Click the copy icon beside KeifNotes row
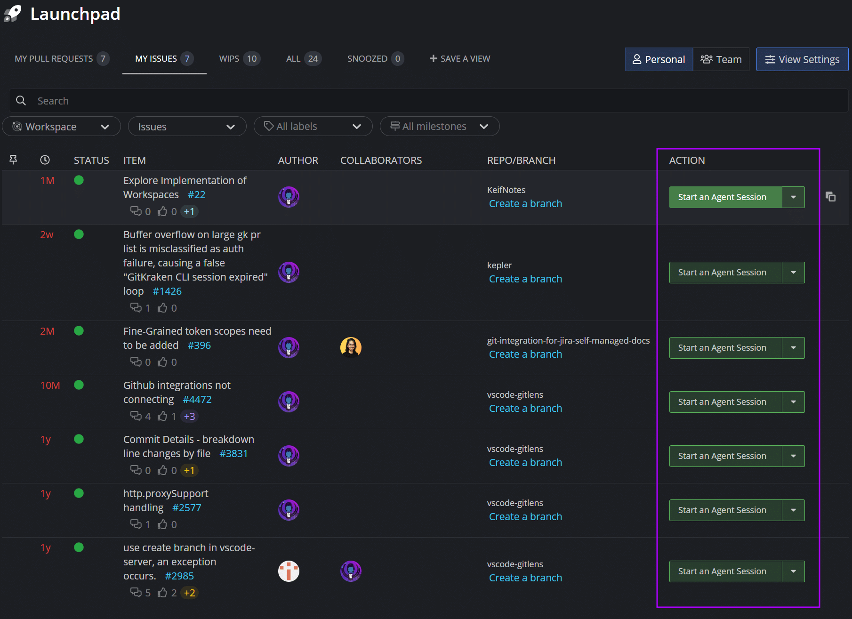The image size is (852, 619). 831,197
